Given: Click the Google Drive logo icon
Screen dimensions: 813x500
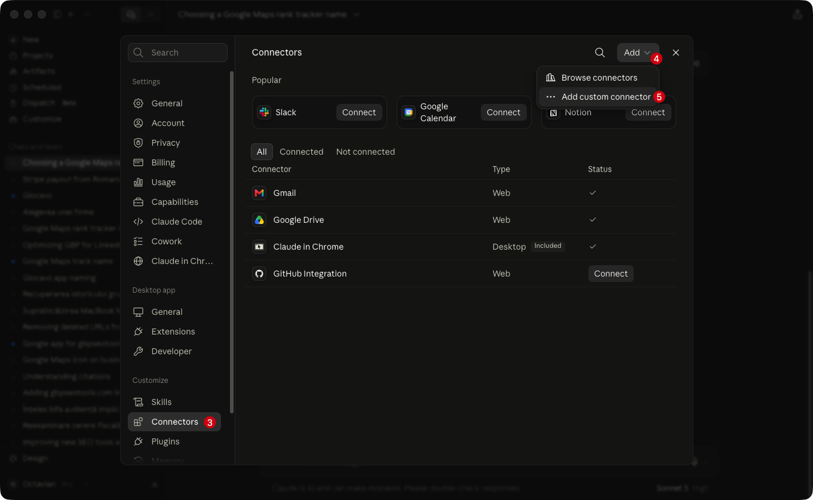Looking at the screenshot, I should (x=259, y=220).
